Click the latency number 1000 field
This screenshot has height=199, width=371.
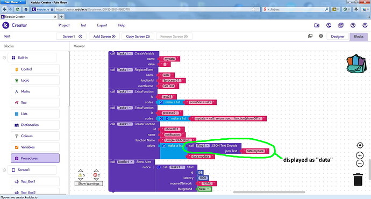[x=203, y=178]
